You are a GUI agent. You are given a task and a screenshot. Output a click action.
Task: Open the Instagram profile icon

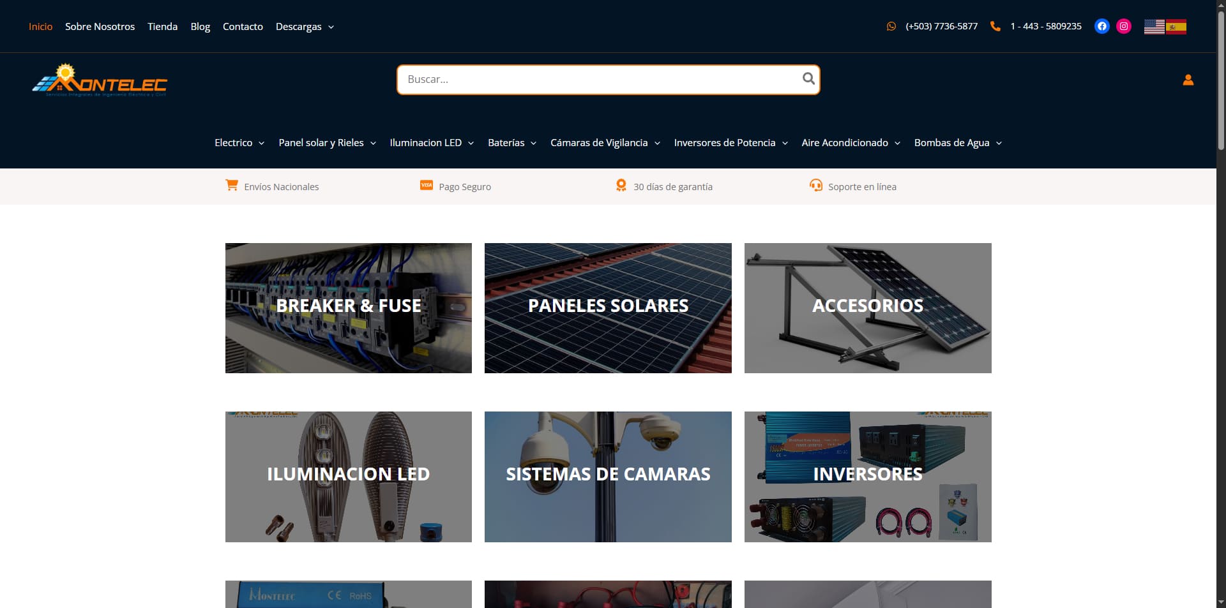(1124, 26)
